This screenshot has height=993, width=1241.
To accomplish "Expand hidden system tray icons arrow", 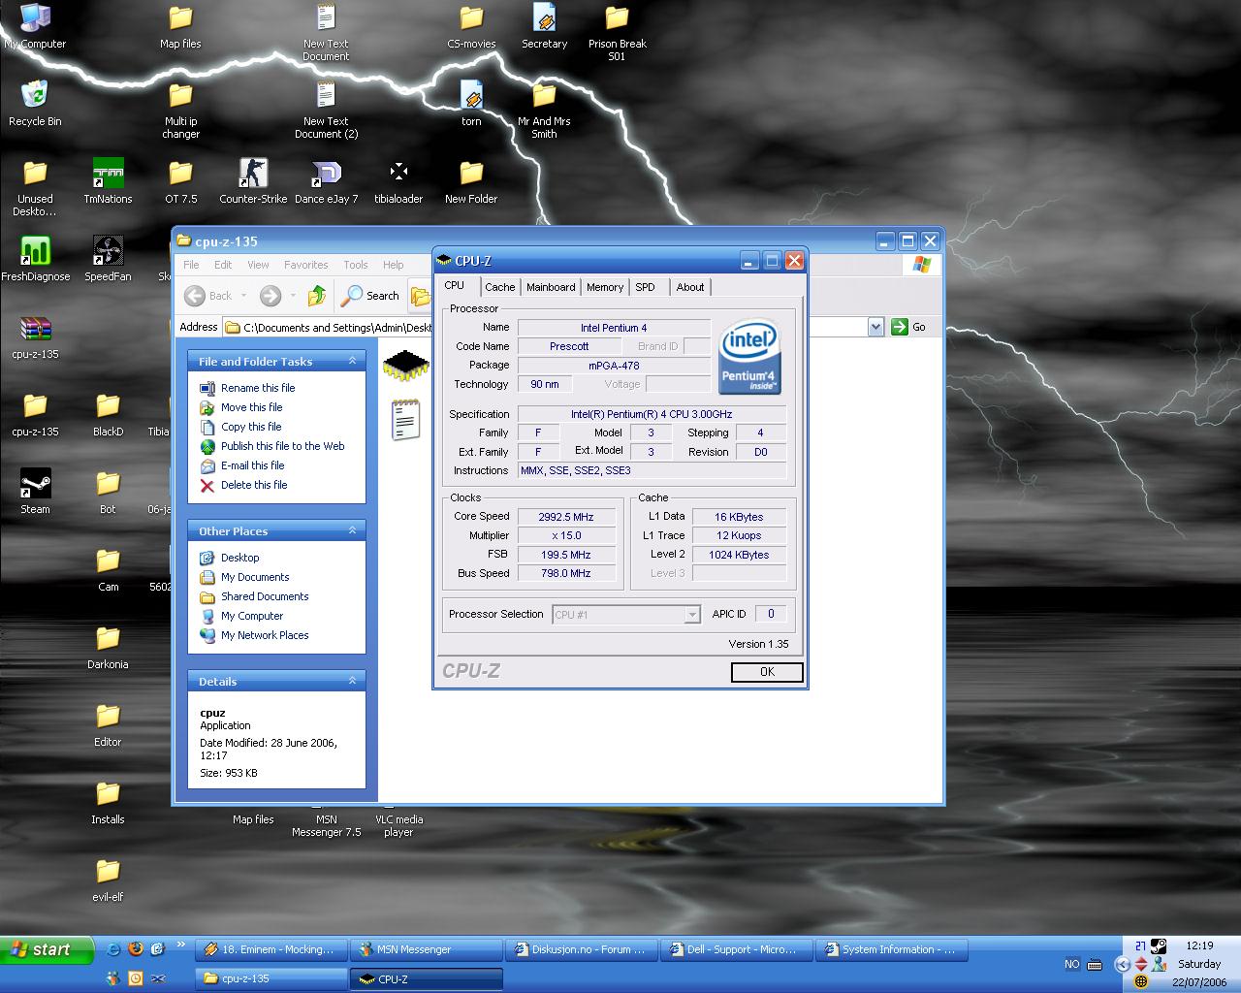I will click(1122, 964).
